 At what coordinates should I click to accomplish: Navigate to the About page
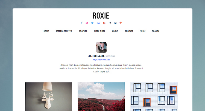point(115,31)
